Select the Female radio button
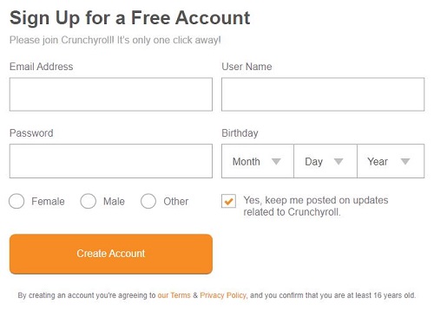The width and height of the screenshot is (434, 316). pyautogui.click(x=16, y=201)
